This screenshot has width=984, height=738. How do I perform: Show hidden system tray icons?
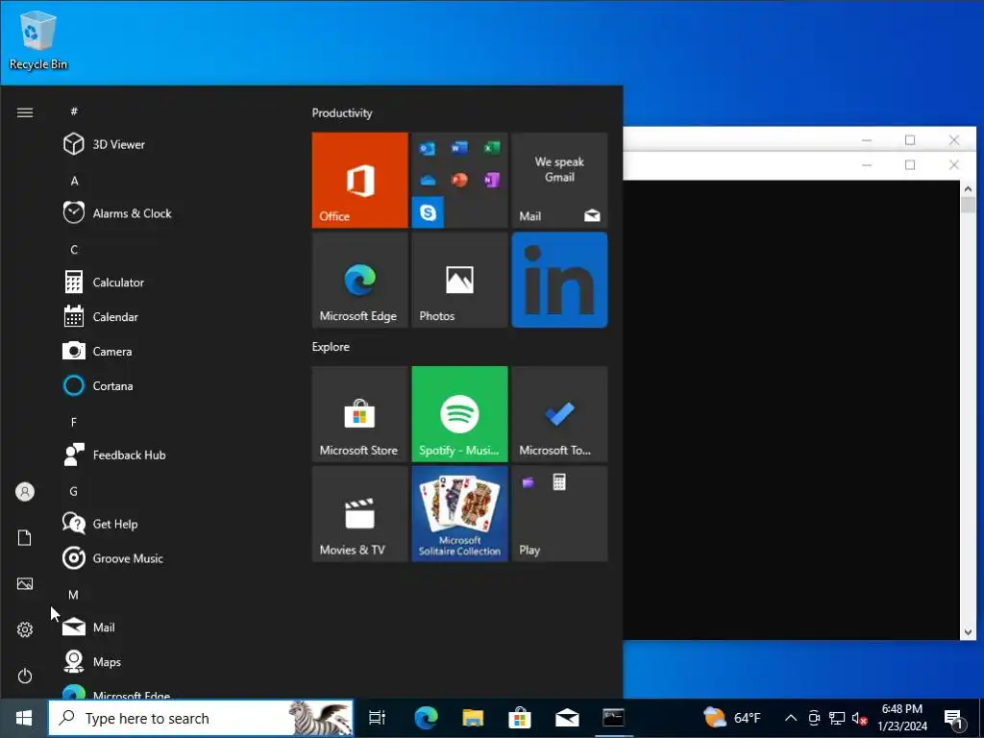point(791,718)
